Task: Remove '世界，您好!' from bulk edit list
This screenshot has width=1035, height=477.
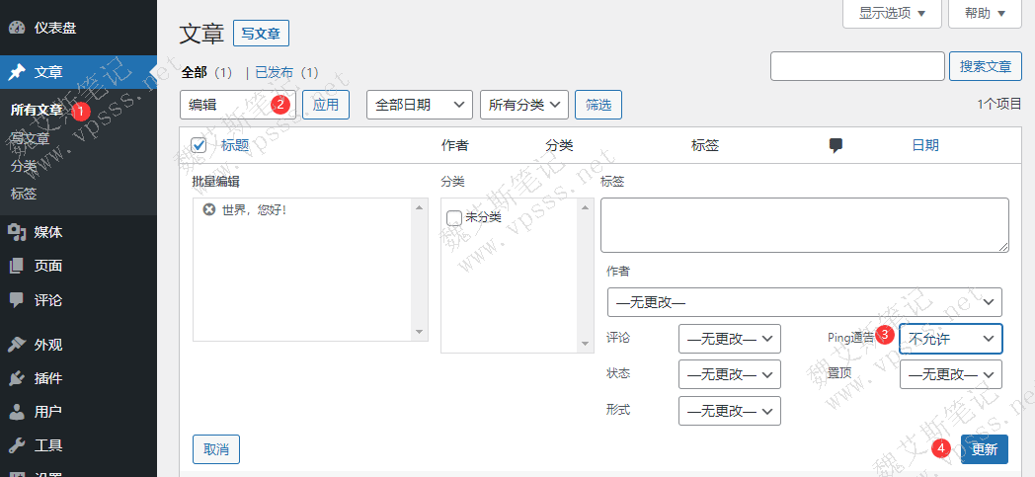Action: 208,209
